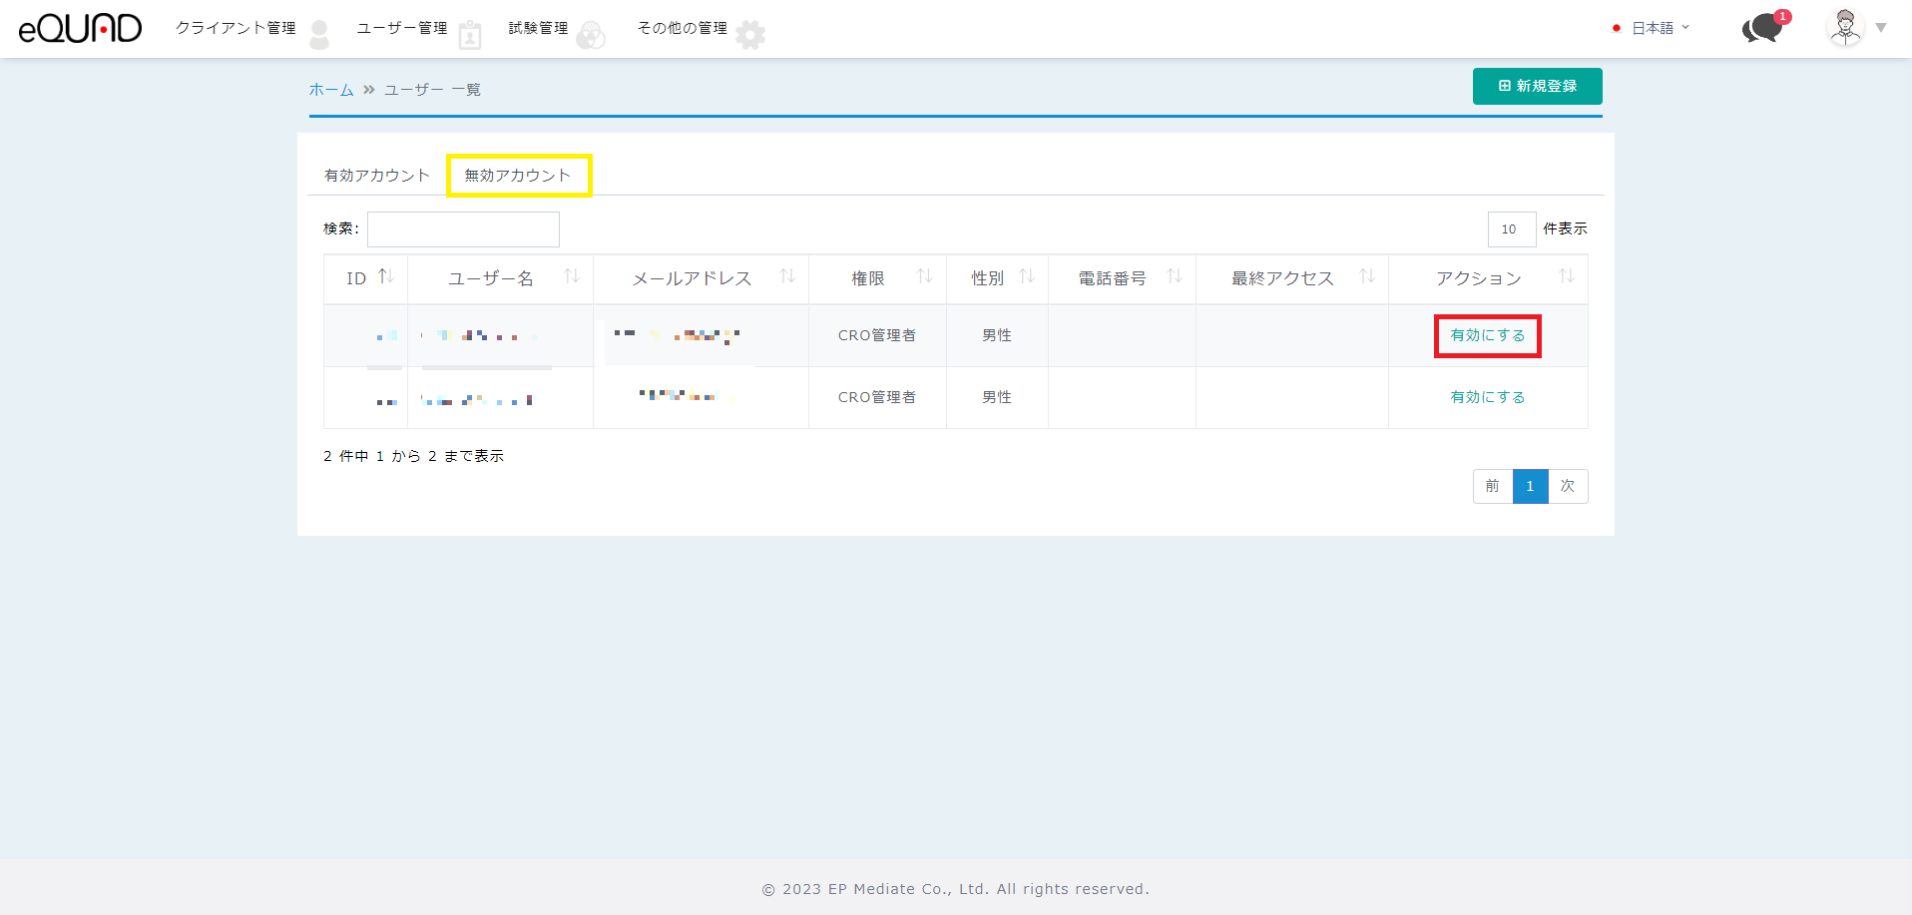Click the user avatar icon

[x=1845, y=28]
